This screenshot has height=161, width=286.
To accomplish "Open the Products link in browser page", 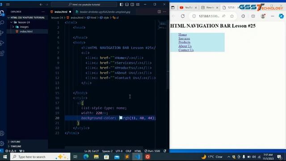I will pyautogui.click(x=185, y=42).
